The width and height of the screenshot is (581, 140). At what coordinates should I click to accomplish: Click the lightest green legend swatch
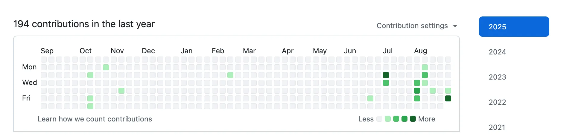(388, 119)
